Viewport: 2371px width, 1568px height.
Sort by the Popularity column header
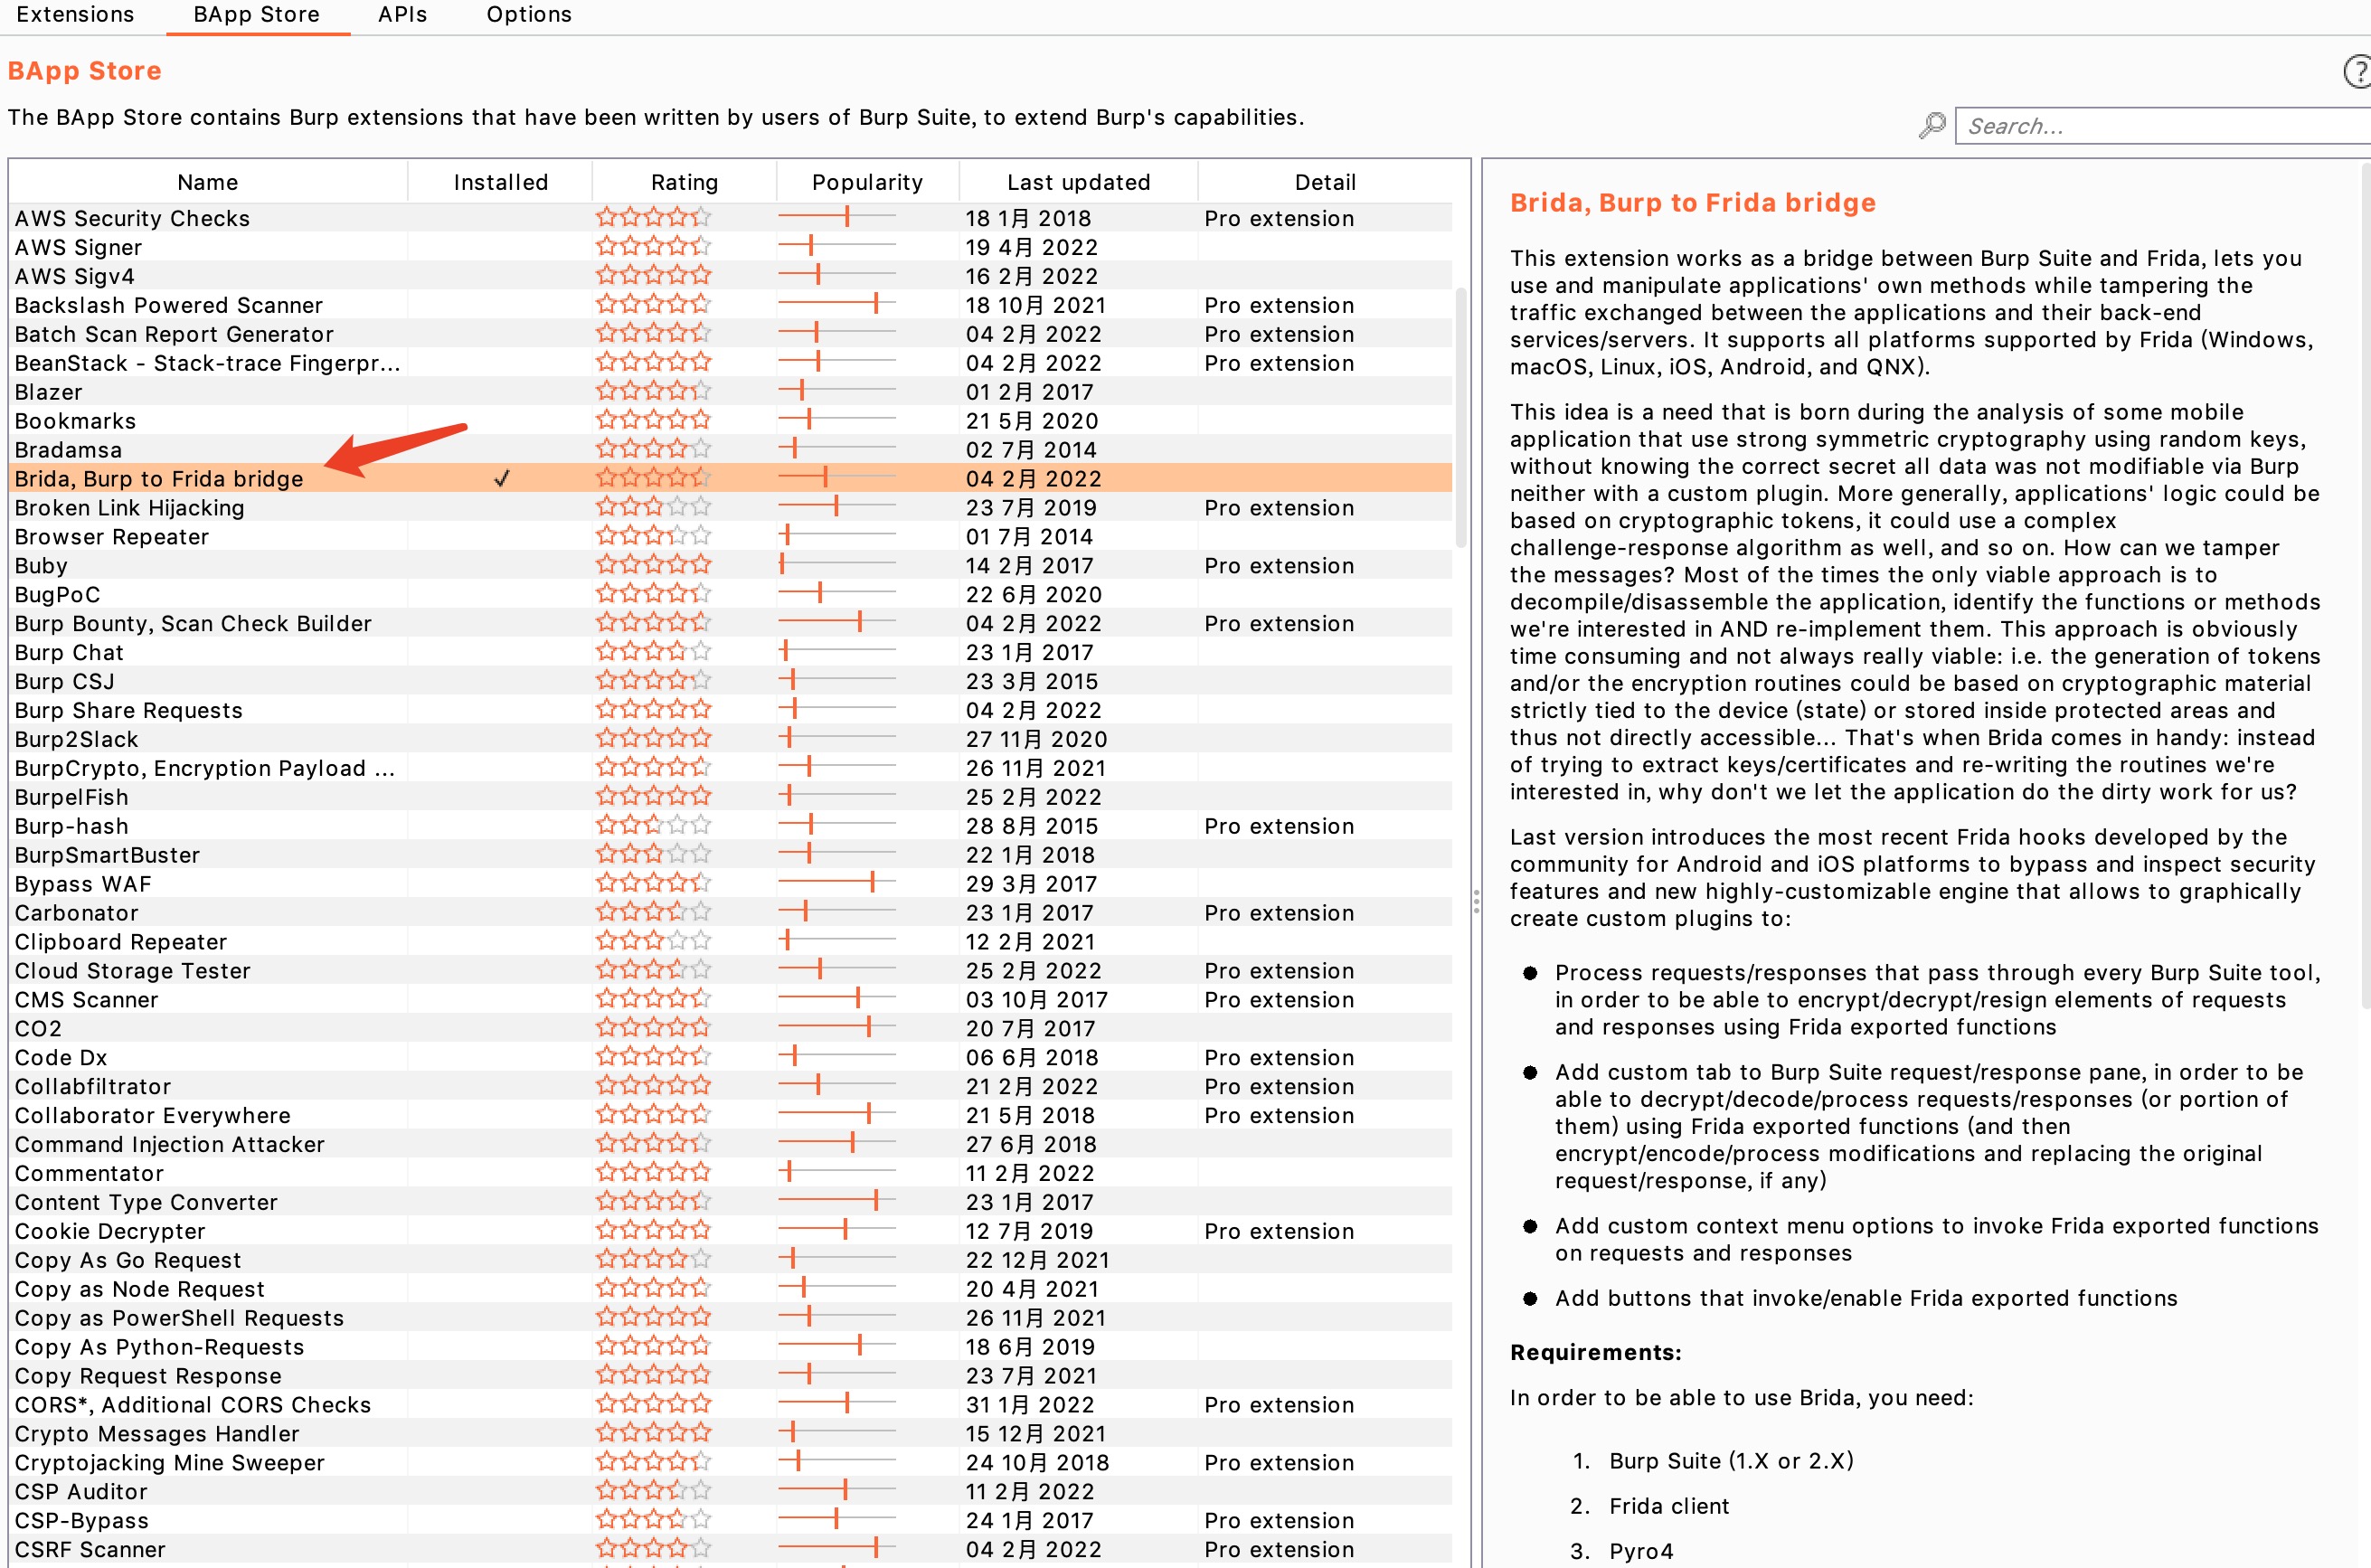coord(867,182)
